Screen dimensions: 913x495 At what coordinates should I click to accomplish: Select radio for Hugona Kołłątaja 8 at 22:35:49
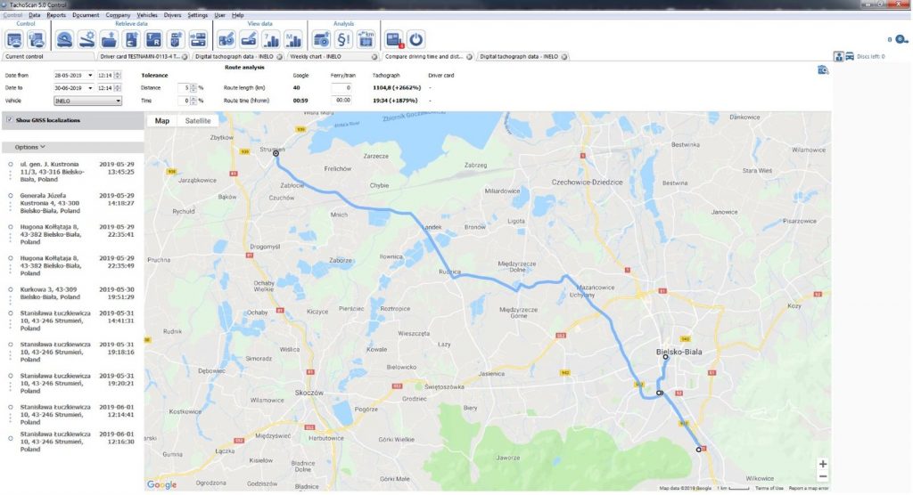10,258
